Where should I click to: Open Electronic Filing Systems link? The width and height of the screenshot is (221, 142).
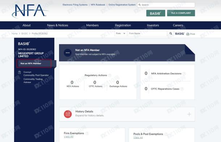pyautogui.click(x=75, y=5)
